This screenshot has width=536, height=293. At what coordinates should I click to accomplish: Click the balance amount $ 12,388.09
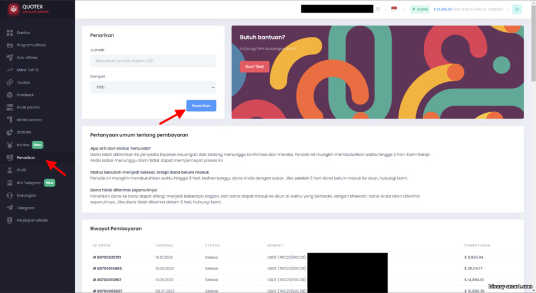pos(443,9)
